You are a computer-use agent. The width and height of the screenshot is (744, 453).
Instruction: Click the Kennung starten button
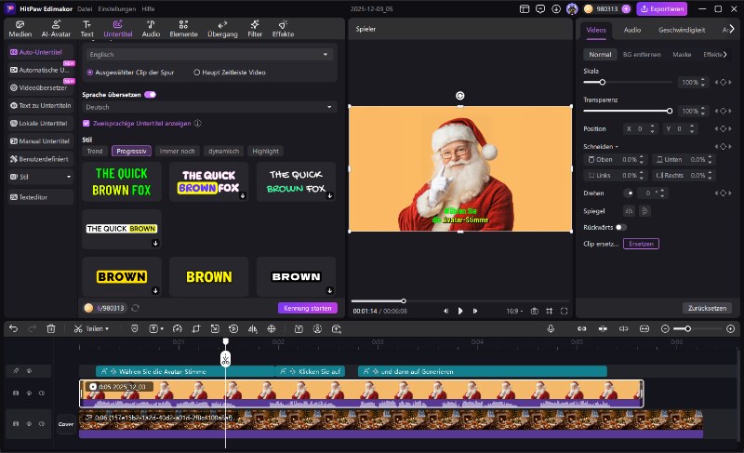click(308, 308)
